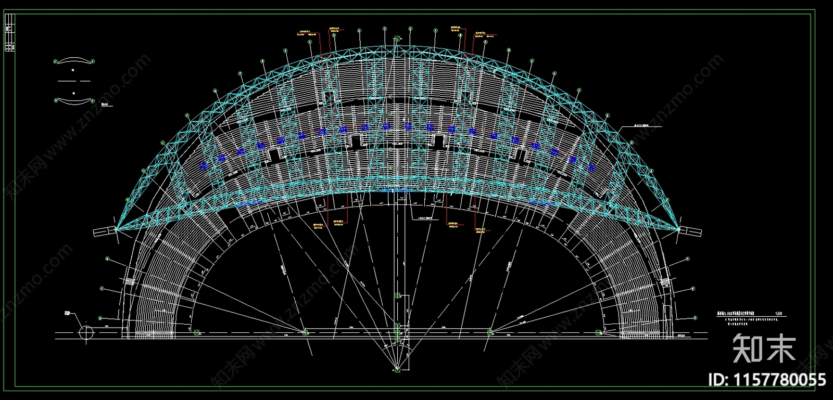
Task: Select the underlined drawing title beside the 1:200 scale
Action: [736, 314]
